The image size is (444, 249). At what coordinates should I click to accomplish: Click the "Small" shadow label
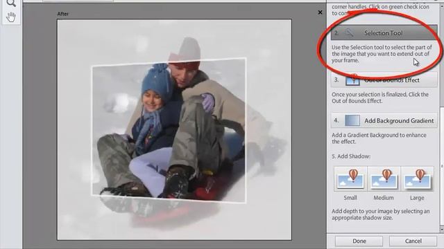pyautogui.click(x=350, y=198)
